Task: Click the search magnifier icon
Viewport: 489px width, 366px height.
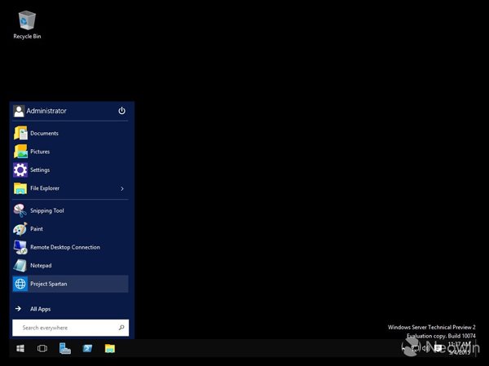Action: point(121,328)
